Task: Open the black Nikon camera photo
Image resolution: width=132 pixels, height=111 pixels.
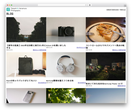Action: 66,30
